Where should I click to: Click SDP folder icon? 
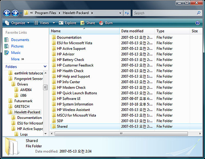(54, 121)
